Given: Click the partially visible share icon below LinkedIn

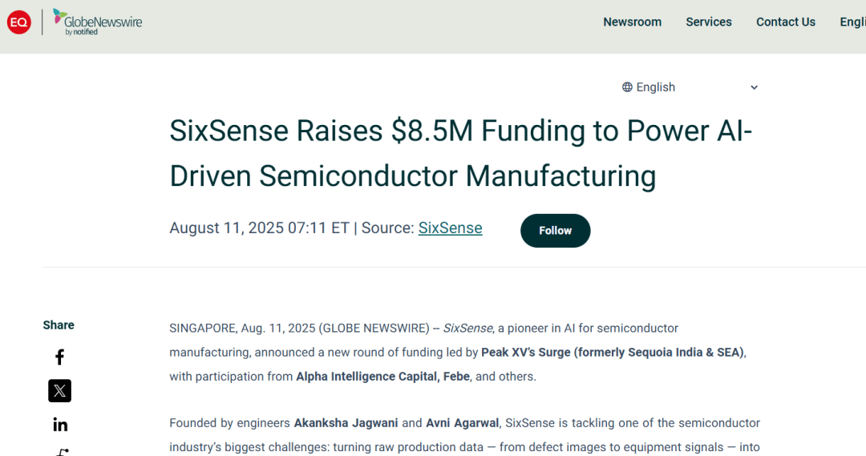Looking at the screenshot, I should click(x=61, y=452).
